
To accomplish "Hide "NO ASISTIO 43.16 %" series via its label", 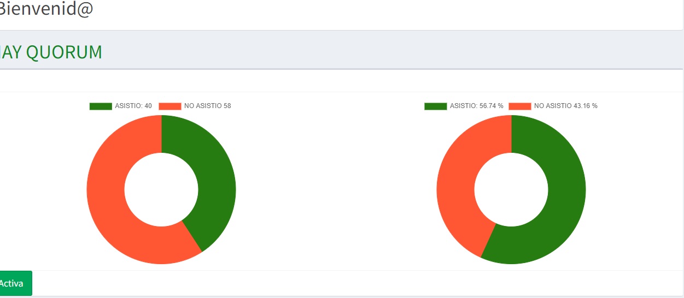I will [x=565, y=106].
